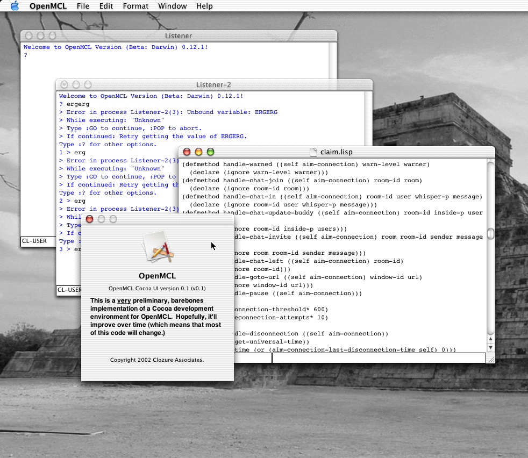Screen dimensions: 528x458
Task: Click the close button of Listener window
Action: [x=29, y=35]
